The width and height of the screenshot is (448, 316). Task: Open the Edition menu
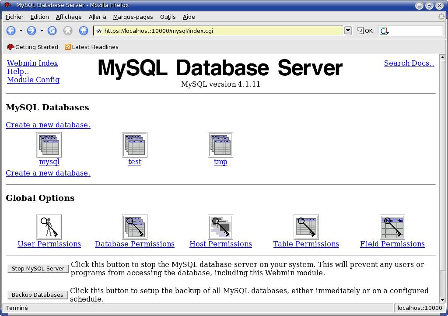point(40,17)
